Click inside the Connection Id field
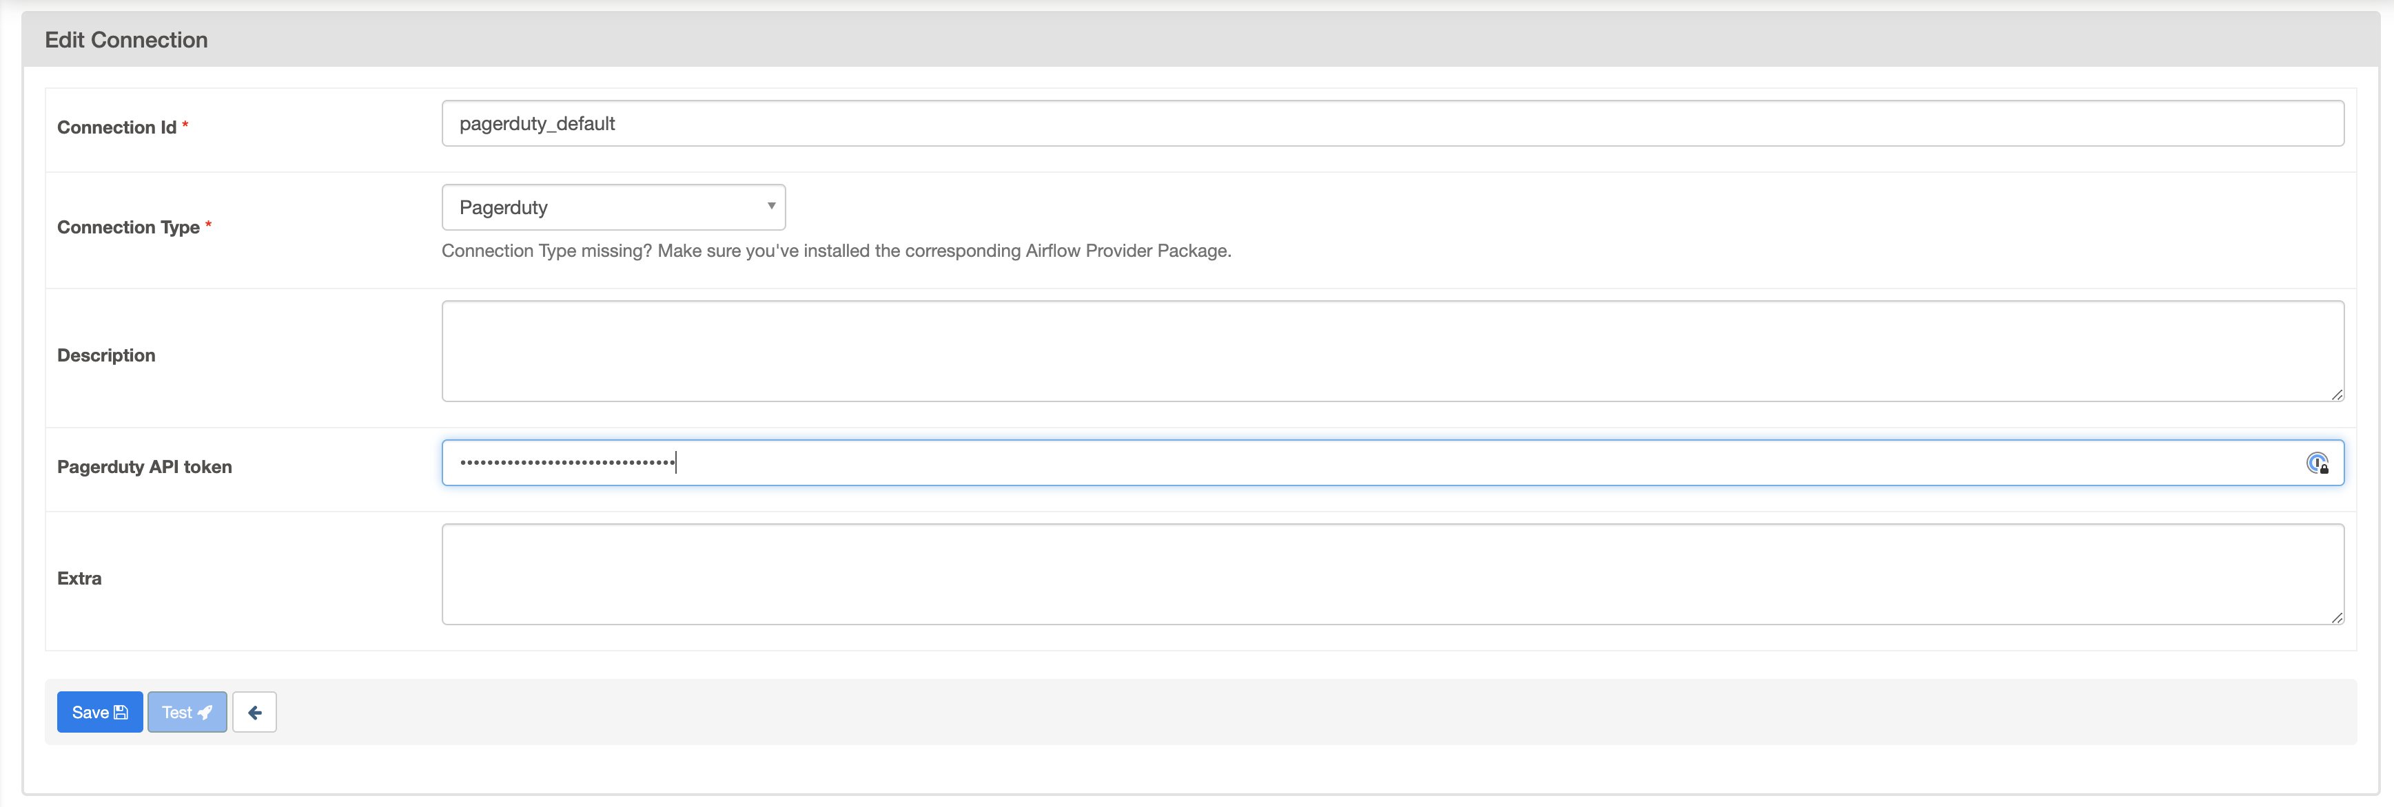The width and height of the screenshot is (2394, 807). tap(930, 123)
